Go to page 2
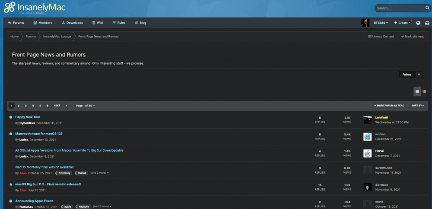Image resolution: width=432 pixels, height=209 pixels. (19, 106)
